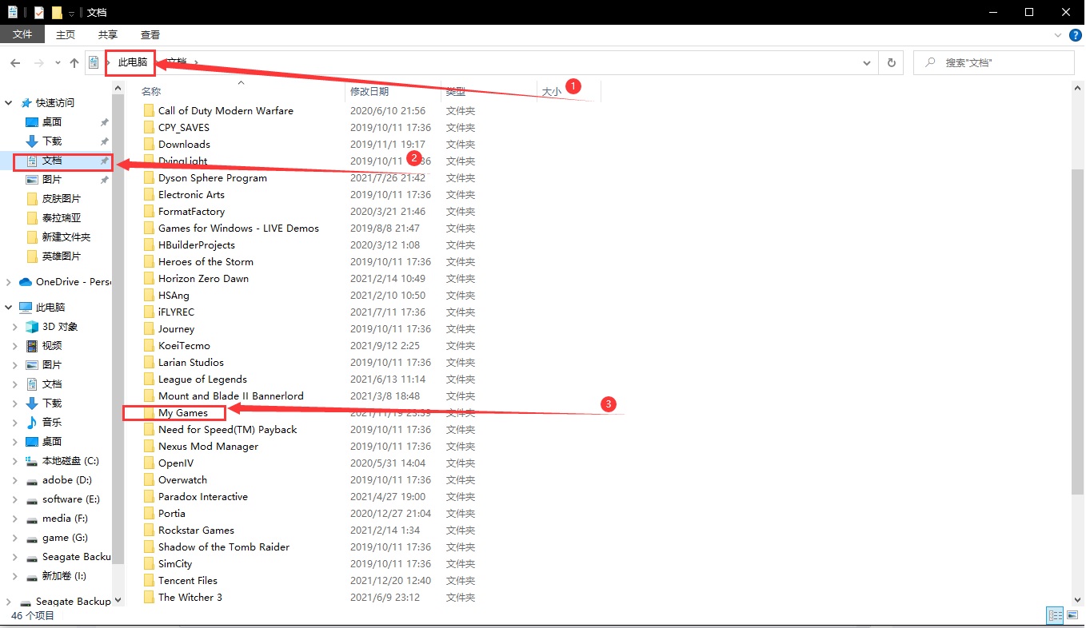Collapse the 快速访问 section
This screenshot has width=1086, height=628.
[x=9, y=103]
